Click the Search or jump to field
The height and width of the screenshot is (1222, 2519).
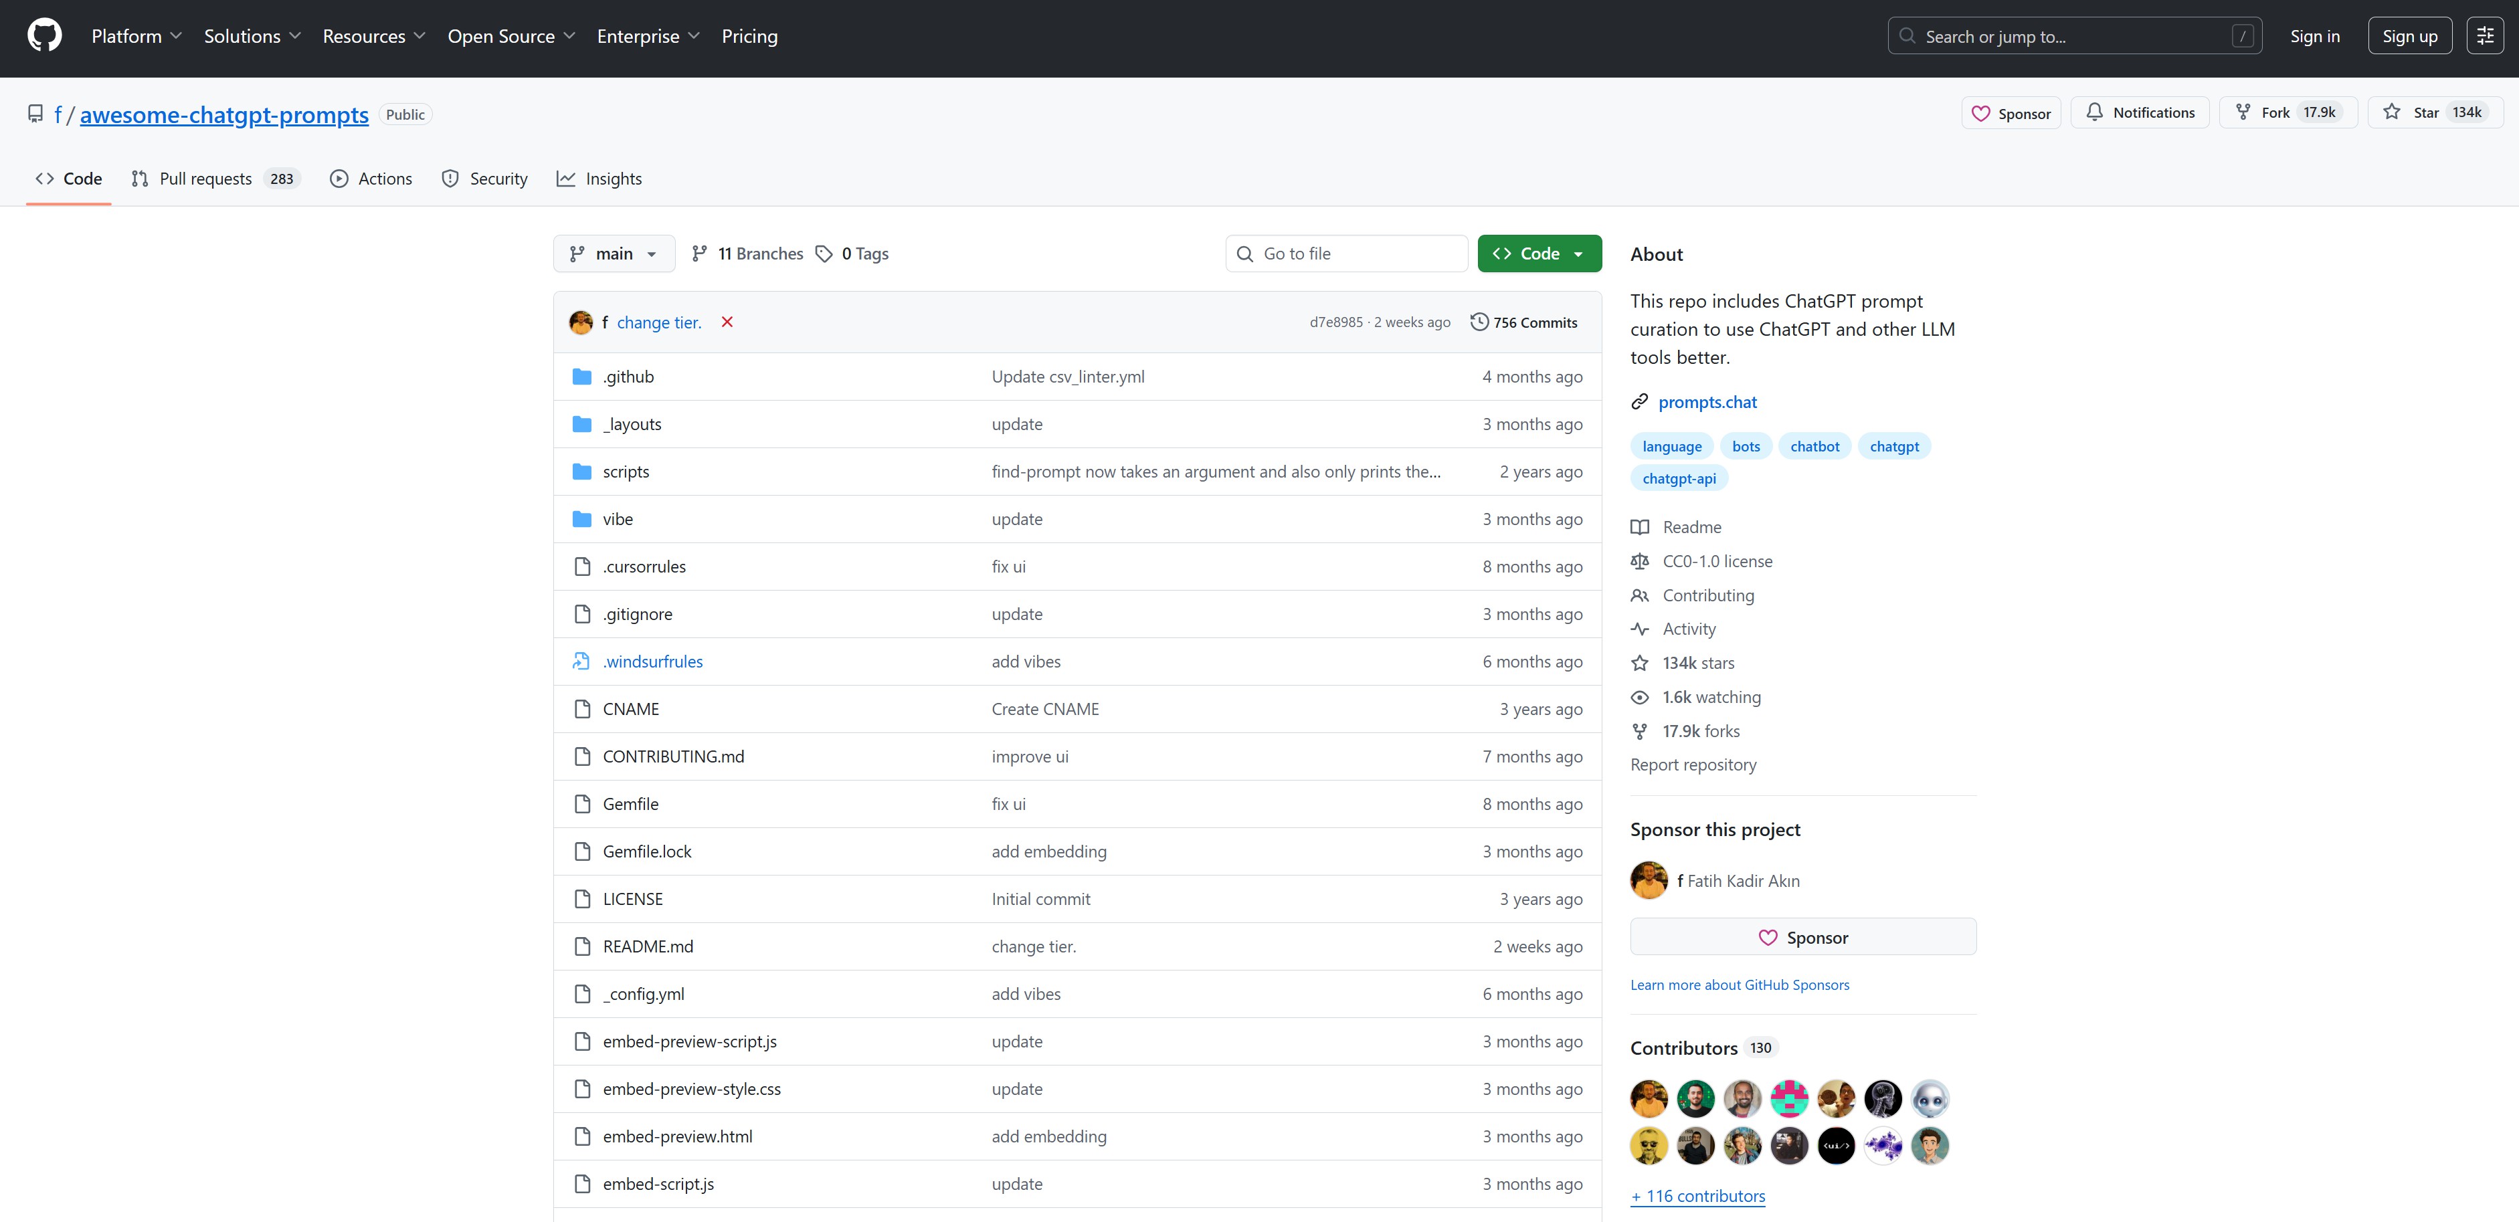click(2074, 36)
